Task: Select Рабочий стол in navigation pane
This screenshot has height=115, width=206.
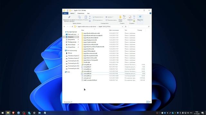Action: (72, 34)
